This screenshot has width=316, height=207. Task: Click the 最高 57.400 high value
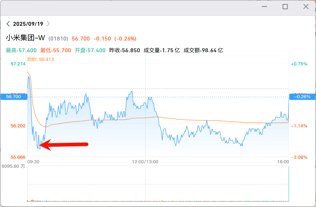click(x=21, y=50)
